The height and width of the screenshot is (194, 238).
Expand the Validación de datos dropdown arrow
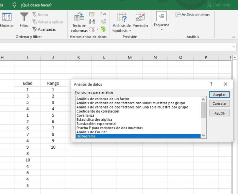97,29
